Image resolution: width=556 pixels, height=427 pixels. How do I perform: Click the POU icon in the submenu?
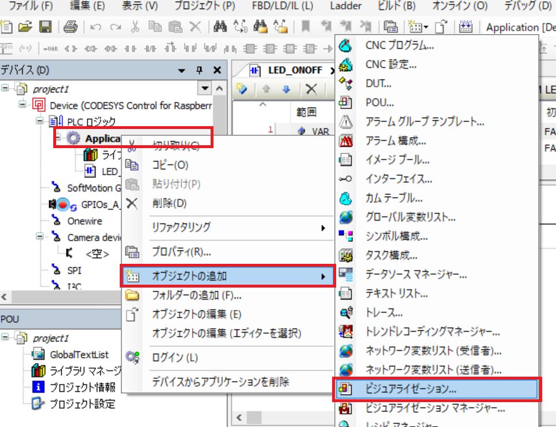pos(345,102)
